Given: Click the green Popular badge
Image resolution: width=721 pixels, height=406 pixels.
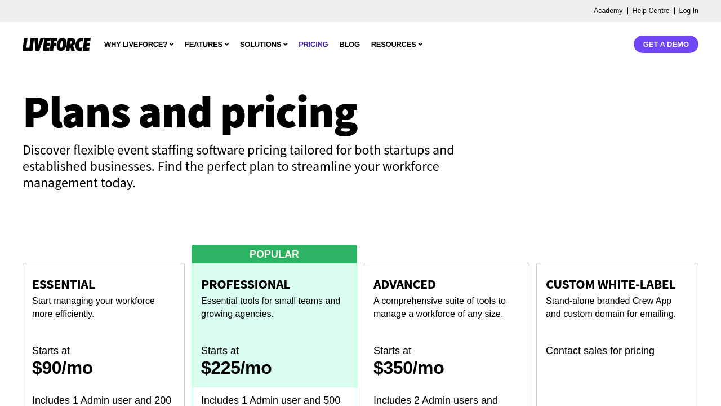Looking at the screenshot, I should tap(274, 254).
